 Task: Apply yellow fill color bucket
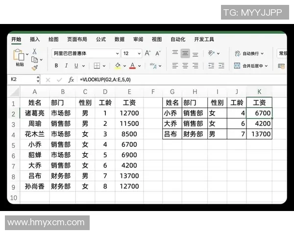118,66
